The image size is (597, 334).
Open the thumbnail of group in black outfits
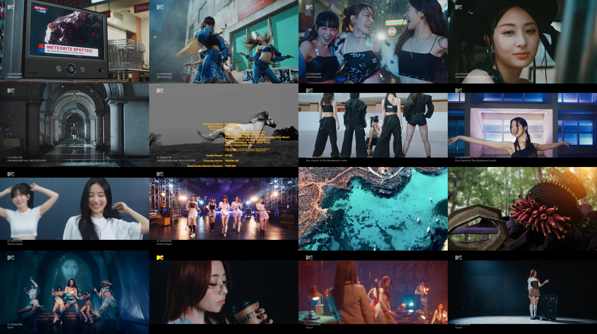[373, 125]
